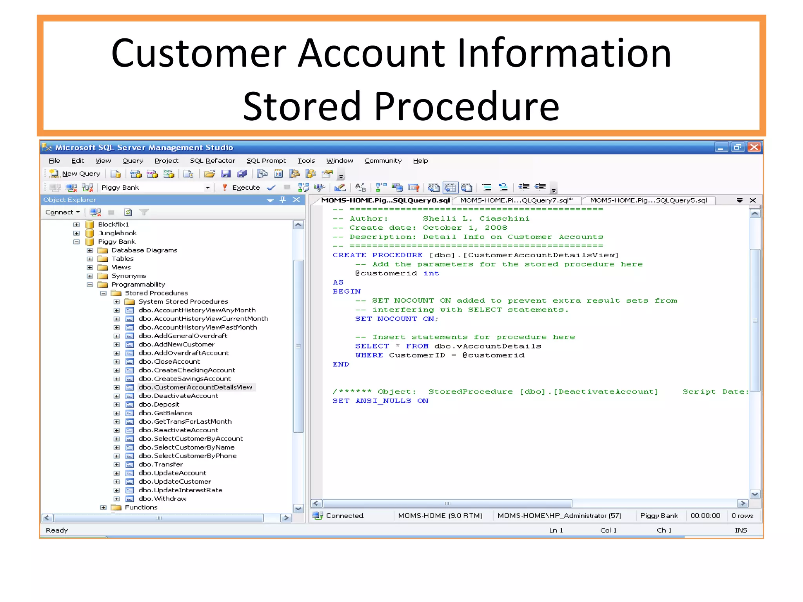This screenshot has height=602, width=803.
Task: Open the File menu
Action: (x=55, y=161)
